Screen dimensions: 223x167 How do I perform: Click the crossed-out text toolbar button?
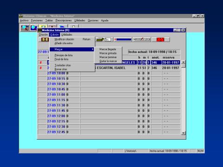(142, 39)
